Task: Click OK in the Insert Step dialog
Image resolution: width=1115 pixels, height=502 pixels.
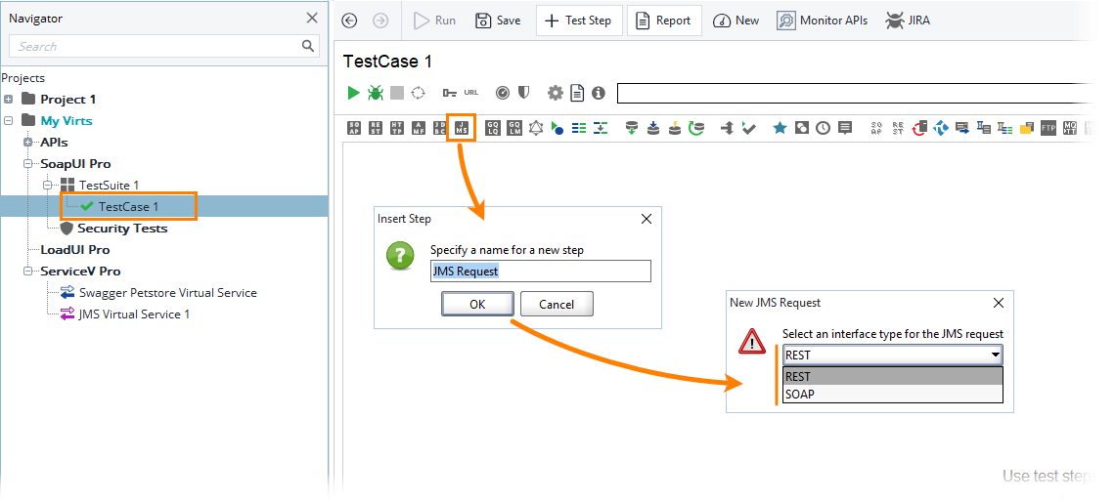Action: [477, 304]
